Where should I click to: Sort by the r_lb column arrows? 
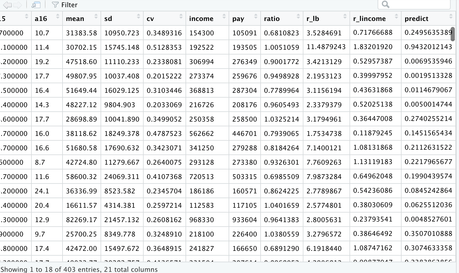[345, 16]
